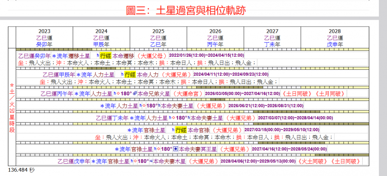This screenshot has width=387, height=176.
Task: Click date range 2026/06/21 to 2026/08/31
Action: click(266, 105)
